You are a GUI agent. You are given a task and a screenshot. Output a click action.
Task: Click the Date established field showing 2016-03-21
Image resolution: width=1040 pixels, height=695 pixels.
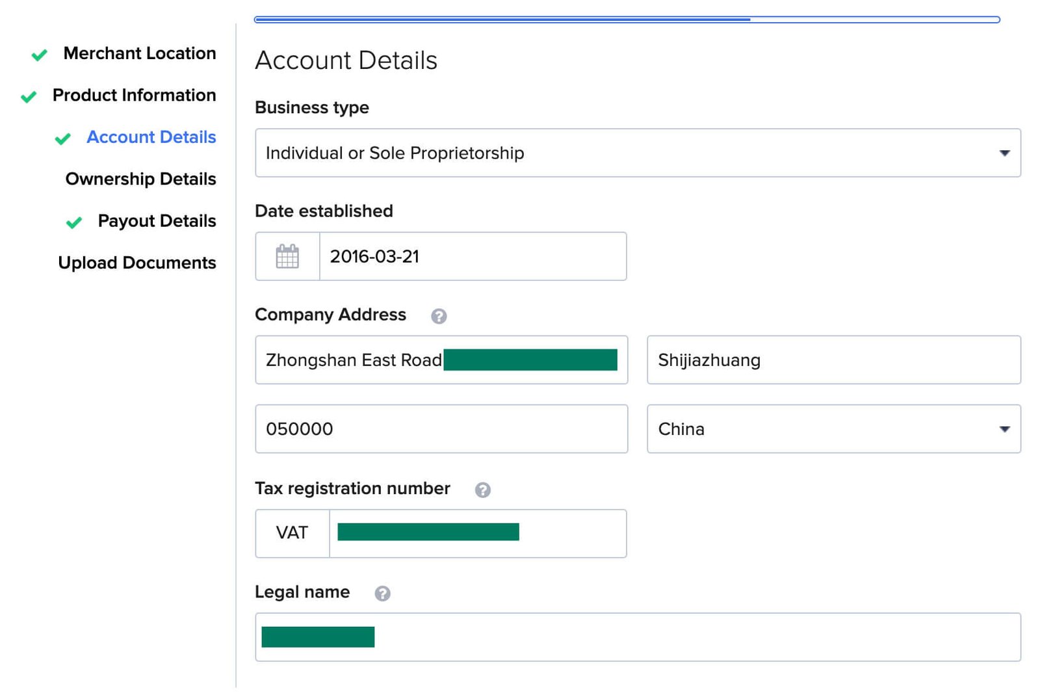coord(473,256)
